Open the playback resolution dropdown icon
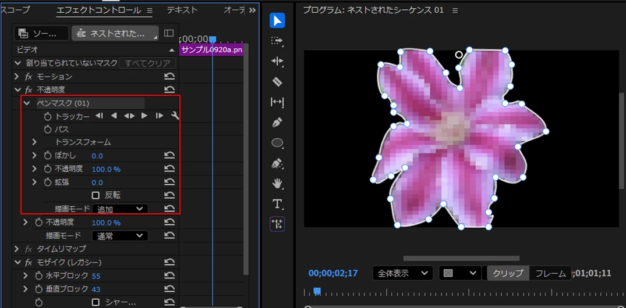Image resolution: width=626 pixels, height=308 pixels. click(x=459, y=273)
